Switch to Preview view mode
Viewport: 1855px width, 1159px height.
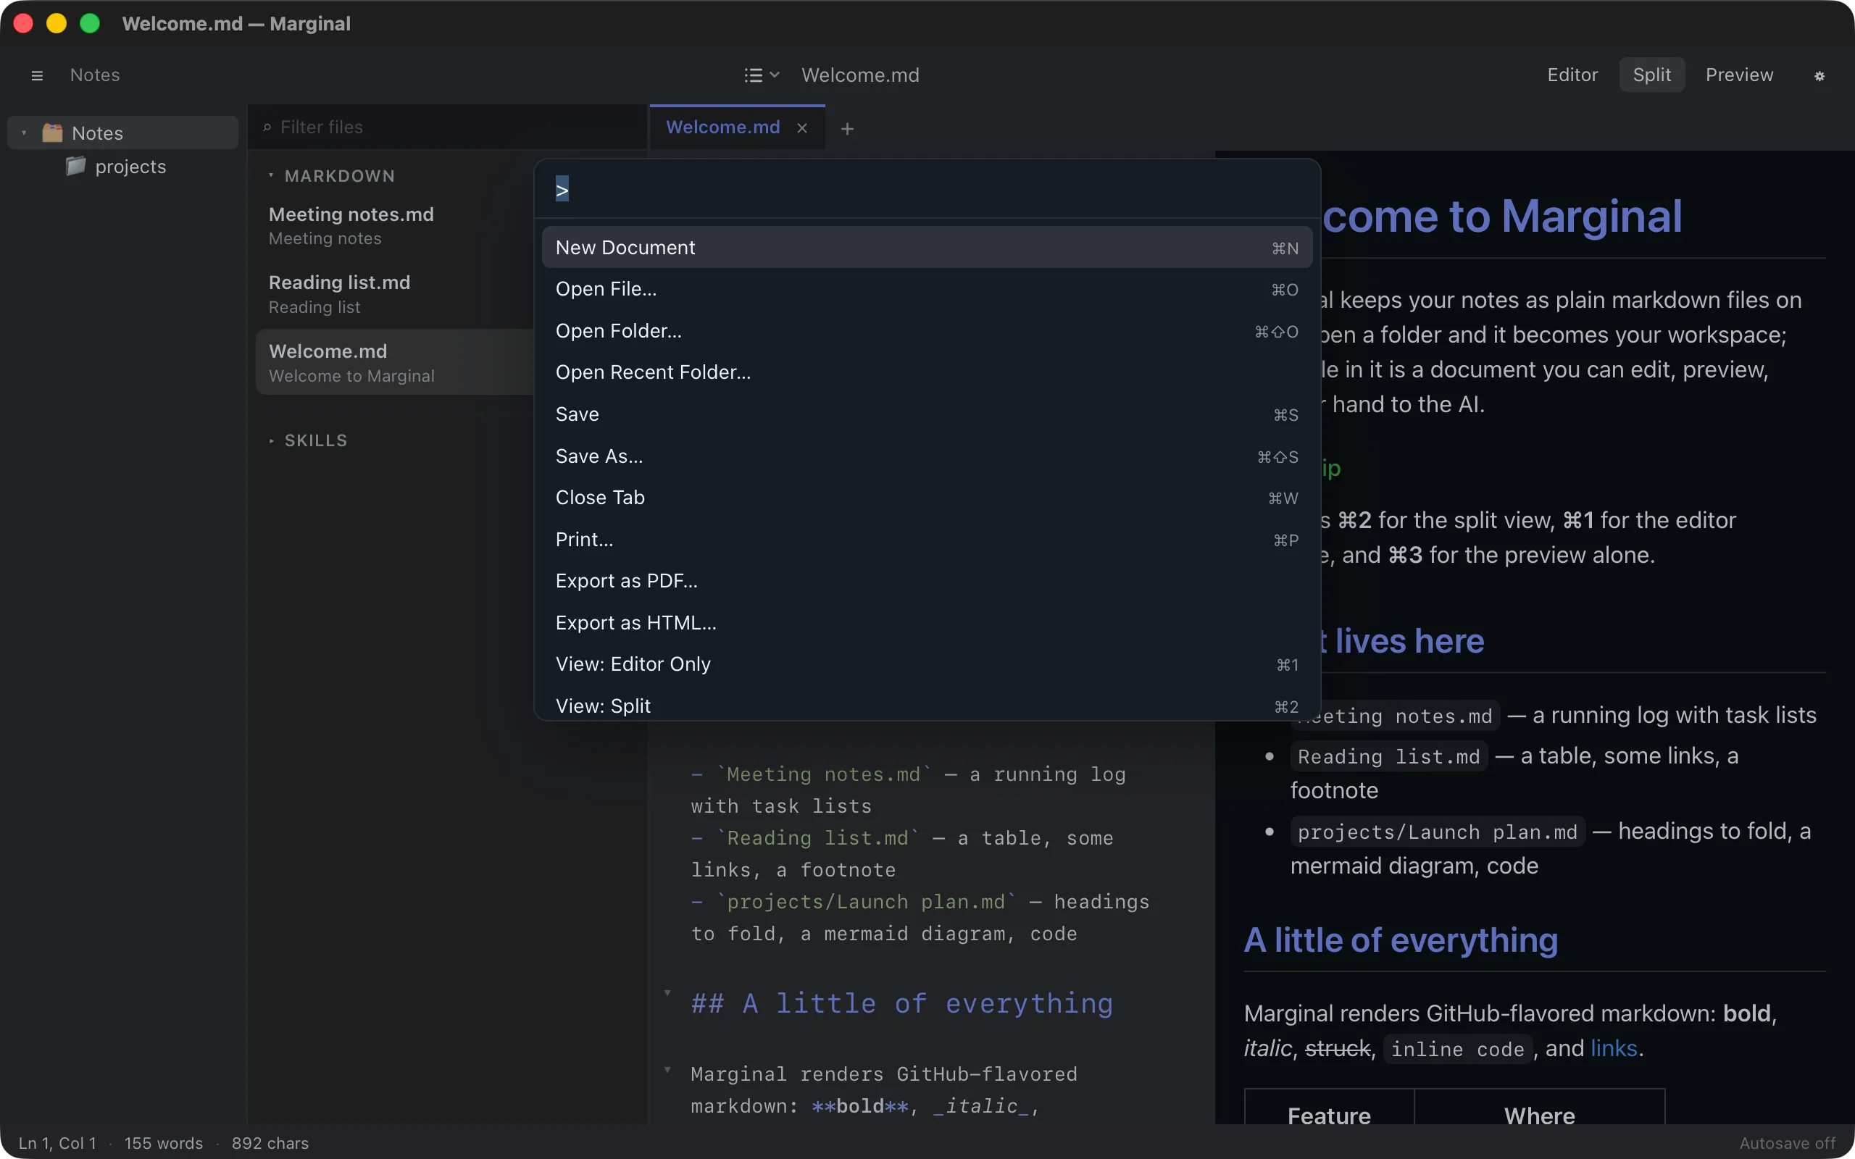[x=1739, y=75]
